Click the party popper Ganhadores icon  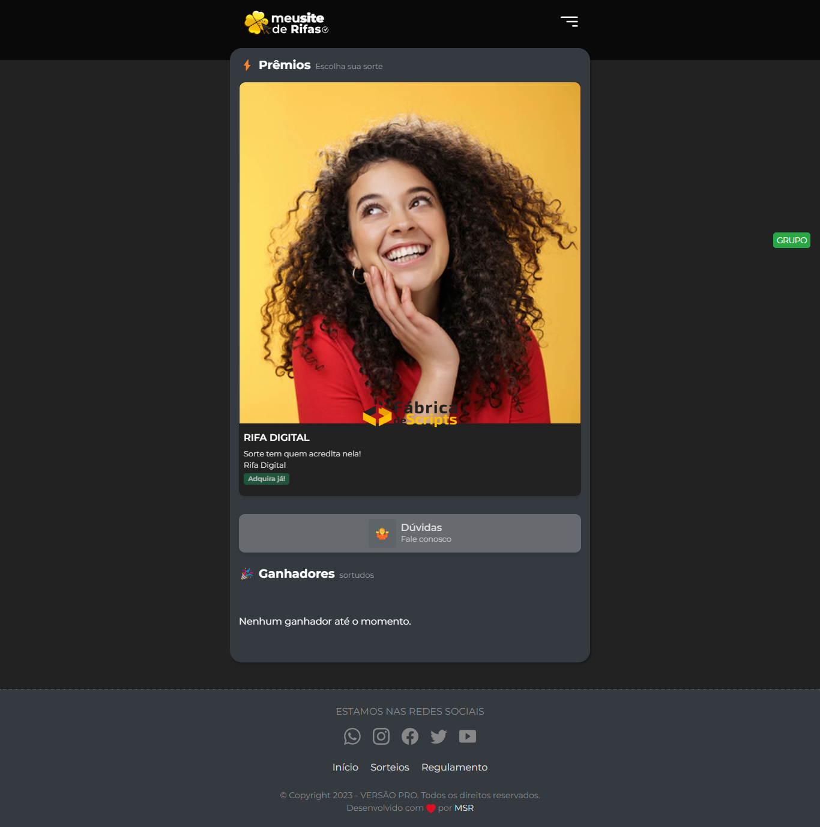247,574
